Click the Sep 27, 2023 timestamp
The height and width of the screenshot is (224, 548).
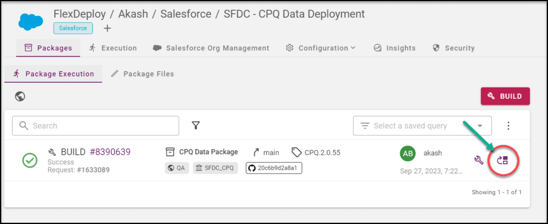tap(431, 171)
